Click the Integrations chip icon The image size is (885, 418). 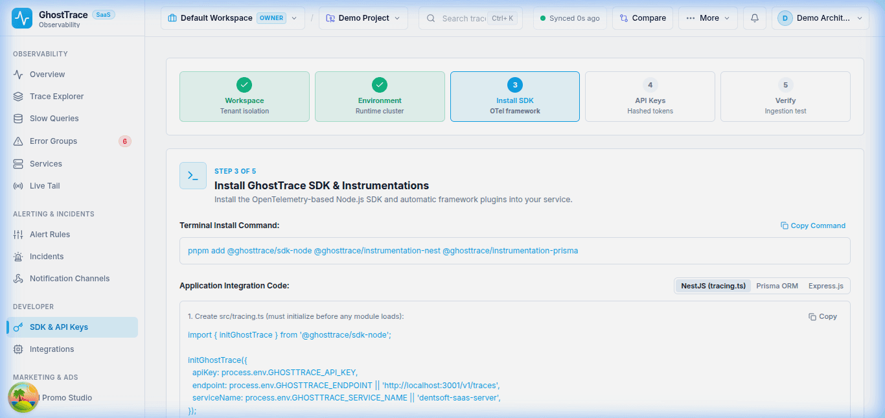pos(18,349)
